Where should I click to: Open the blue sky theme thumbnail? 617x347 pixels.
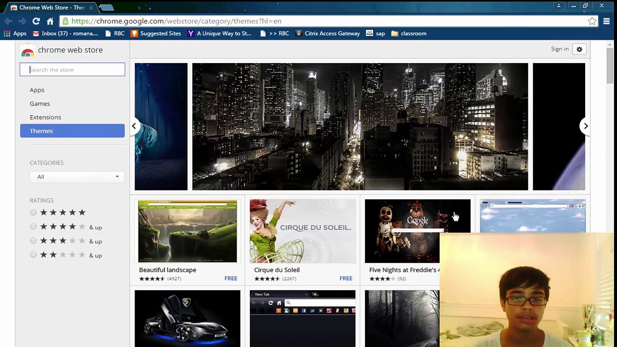(533, 216)
